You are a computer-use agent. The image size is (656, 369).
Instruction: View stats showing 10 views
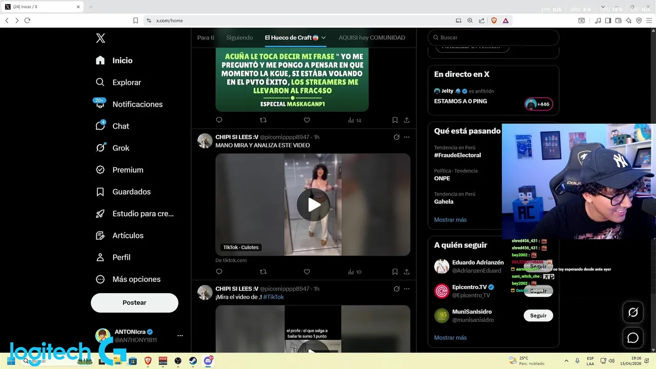355,272
